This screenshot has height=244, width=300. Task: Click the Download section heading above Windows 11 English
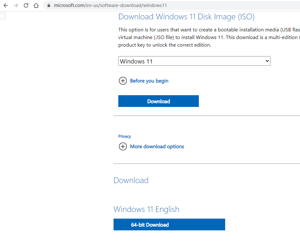[131, 181]
